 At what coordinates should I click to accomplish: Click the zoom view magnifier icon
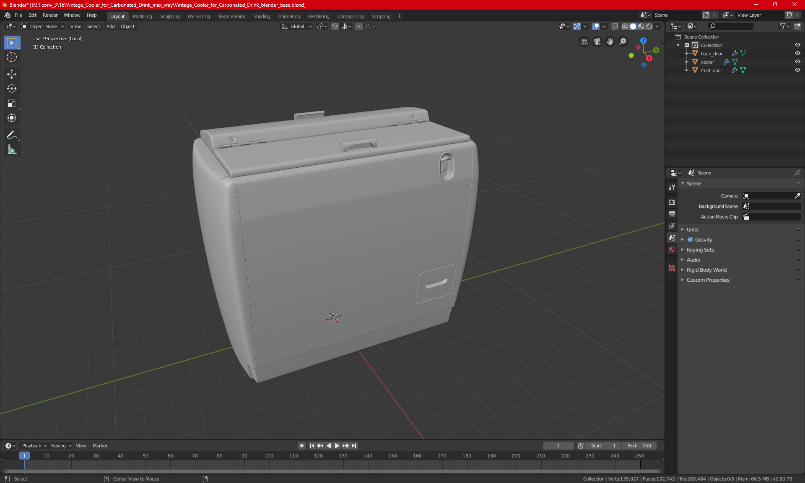point(623,42)
